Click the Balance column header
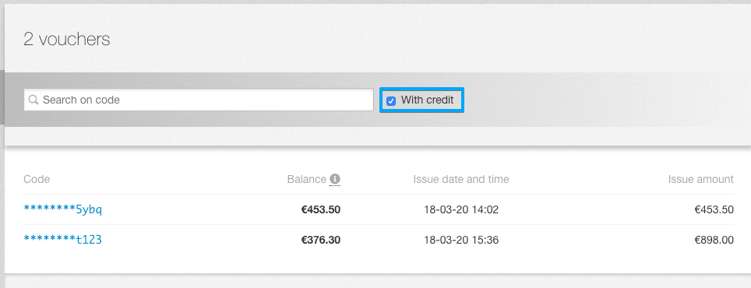 point(306,179)
